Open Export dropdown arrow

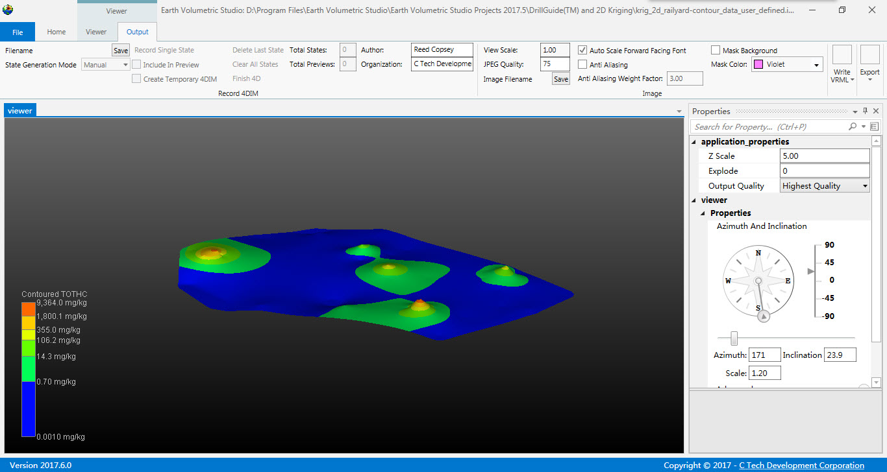tap(869, 80)
